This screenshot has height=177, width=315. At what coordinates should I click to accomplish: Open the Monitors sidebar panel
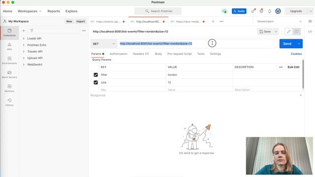point(9,88)
